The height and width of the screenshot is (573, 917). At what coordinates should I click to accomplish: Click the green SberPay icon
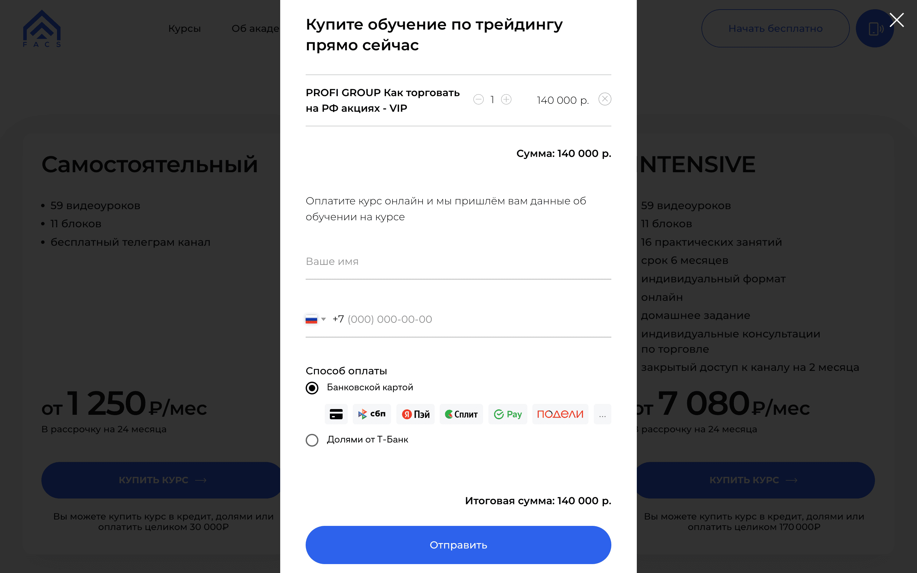point(508,414)
